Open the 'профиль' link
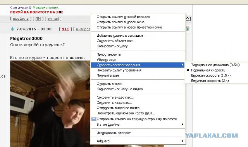The width and height of the screenshot is (248, 147). pos(21,19)
